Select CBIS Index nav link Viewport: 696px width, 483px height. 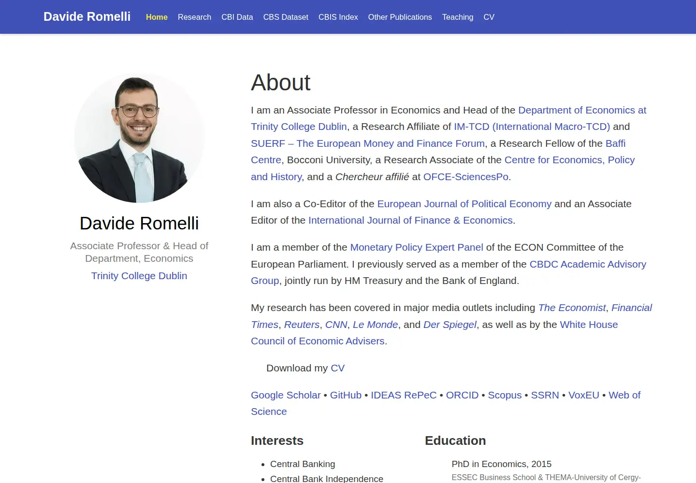pos(338,17)
